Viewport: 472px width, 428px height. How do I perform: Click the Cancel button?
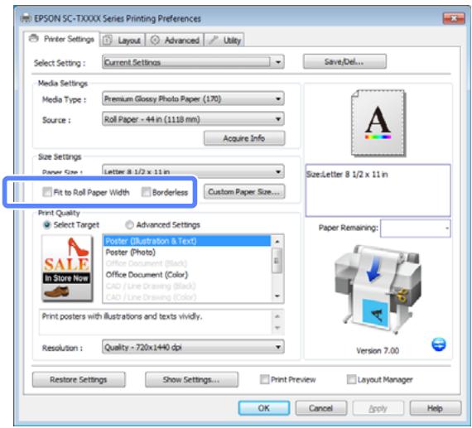click(321, 408)
